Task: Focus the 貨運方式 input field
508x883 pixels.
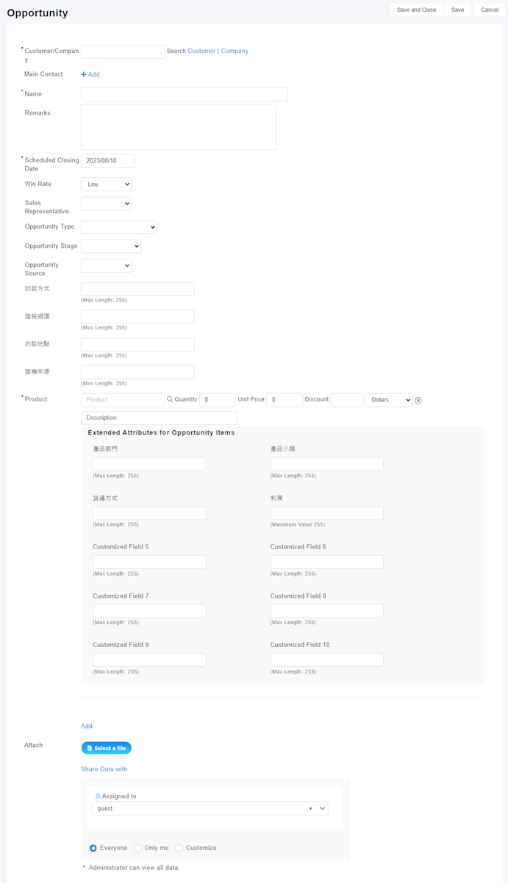Action: pos(149,513)
